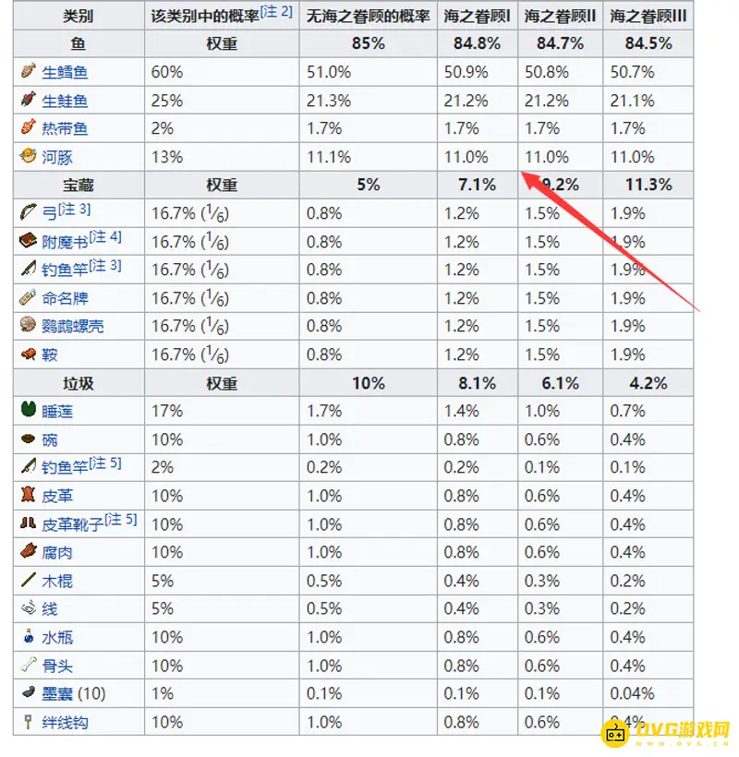Click the 木棍 link
The width and height of the screenshot is (739, 757).
(57, 581)
